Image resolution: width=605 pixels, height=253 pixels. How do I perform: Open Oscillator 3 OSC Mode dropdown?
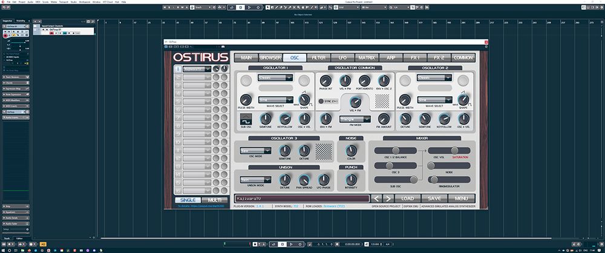[x=255, y=151]
